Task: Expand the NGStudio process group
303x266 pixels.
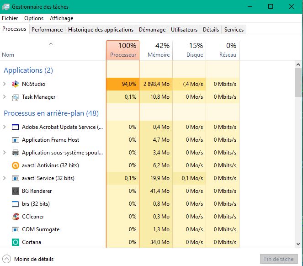Action: [5, 84]
